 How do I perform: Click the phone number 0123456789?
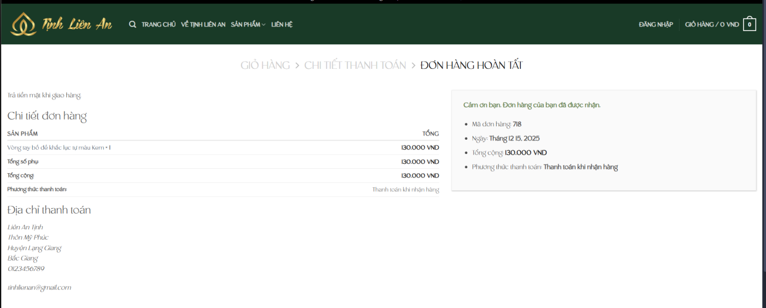26,269
